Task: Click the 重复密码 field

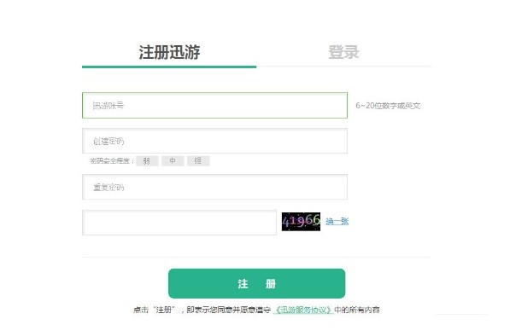Action: [x=214, y=187]
